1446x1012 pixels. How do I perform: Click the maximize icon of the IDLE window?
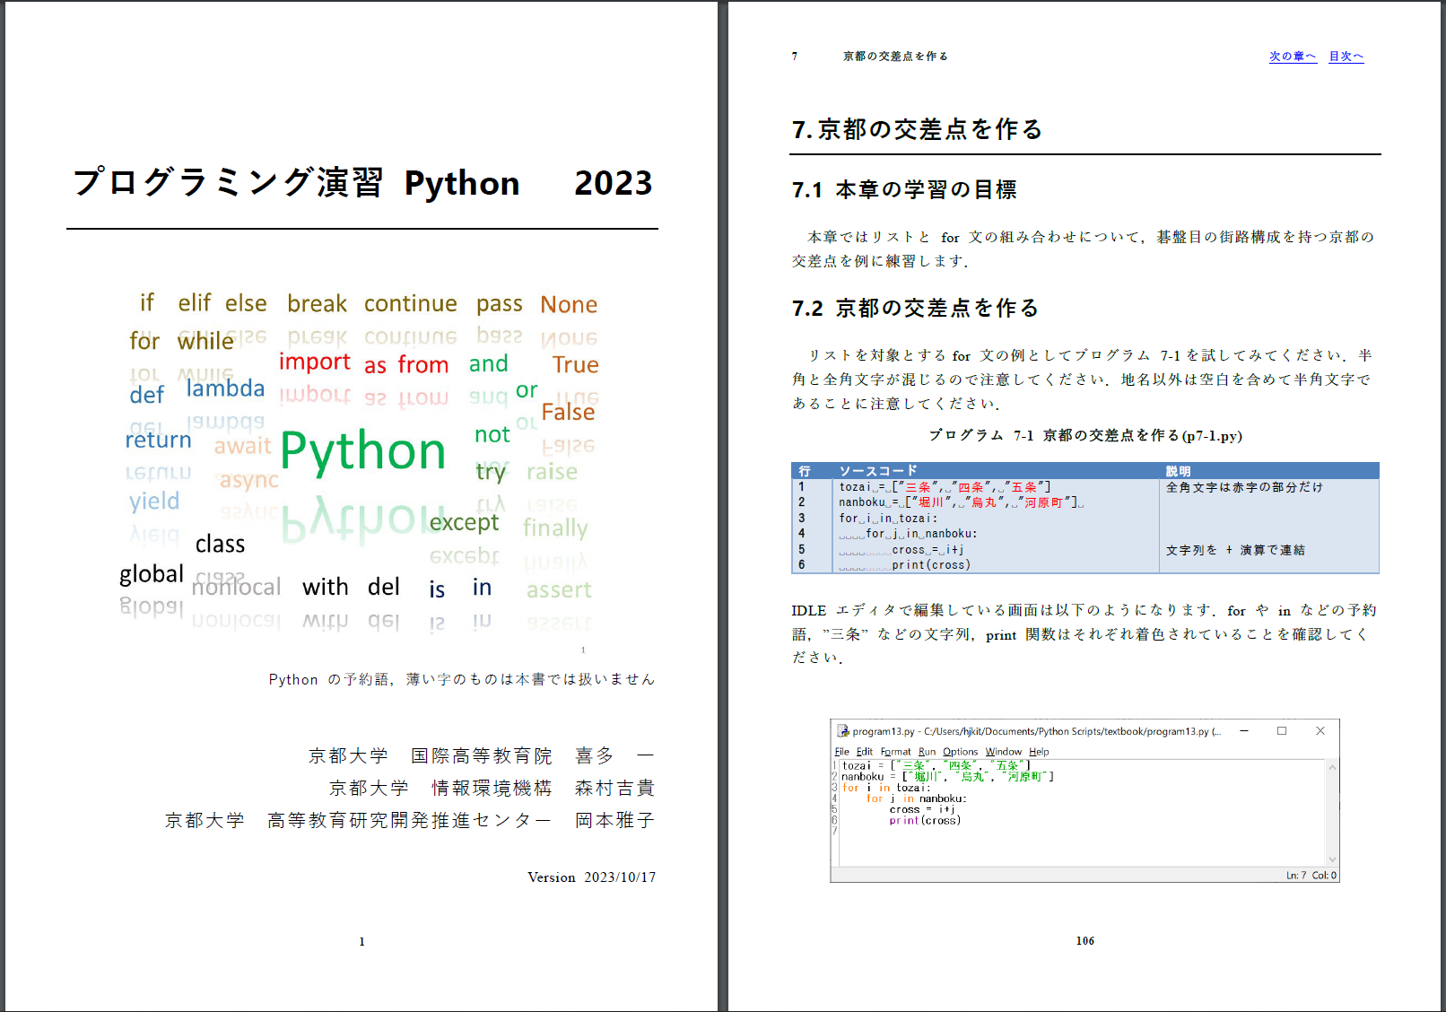1282,731
